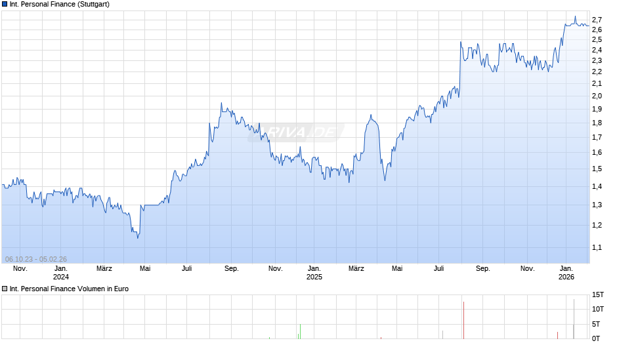Click the '1,4' price axis label
The height and width of the screenshot is (345, 617).
(597, 186)
